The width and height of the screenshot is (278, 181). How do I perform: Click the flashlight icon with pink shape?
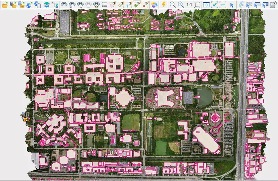click(112, 5)
